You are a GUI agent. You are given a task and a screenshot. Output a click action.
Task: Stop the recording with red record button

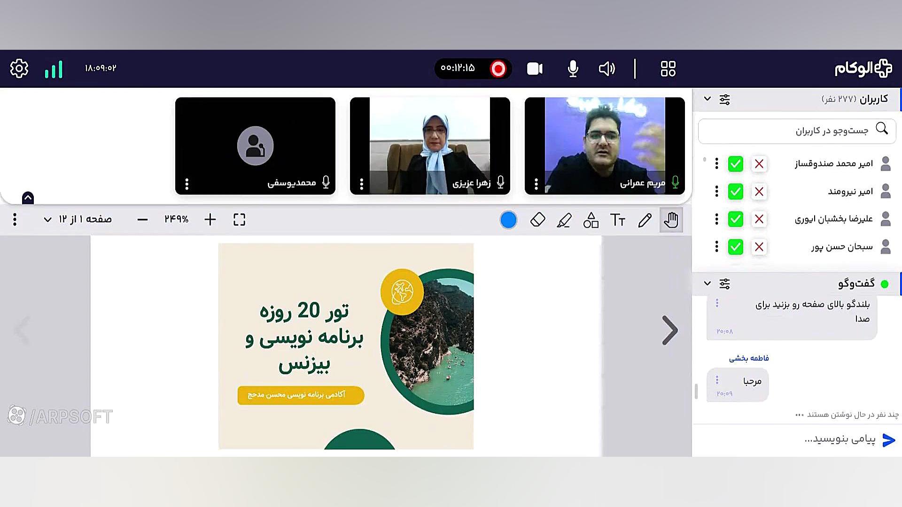pyautogui.click(x=498, y=69)
